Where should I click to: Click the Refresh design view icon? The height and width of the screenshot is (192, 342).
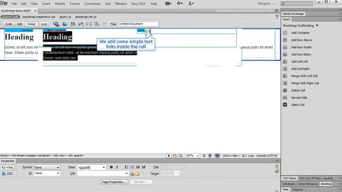[104, 24]
